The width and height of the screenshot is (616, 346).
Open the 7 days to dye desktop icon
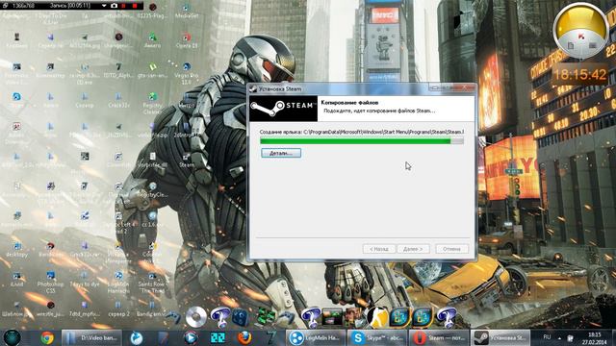click(x=85, y=279)
